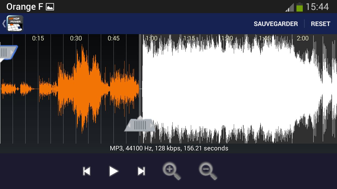Zoom out the waveform with the magnifier minus
The image size is (337, 189).
208,171
